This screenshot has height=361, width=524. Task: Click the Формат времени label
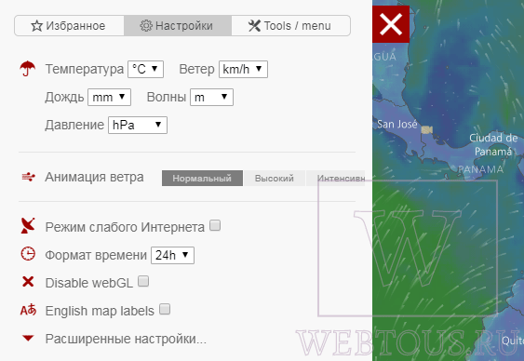click(x=96, y=255)
